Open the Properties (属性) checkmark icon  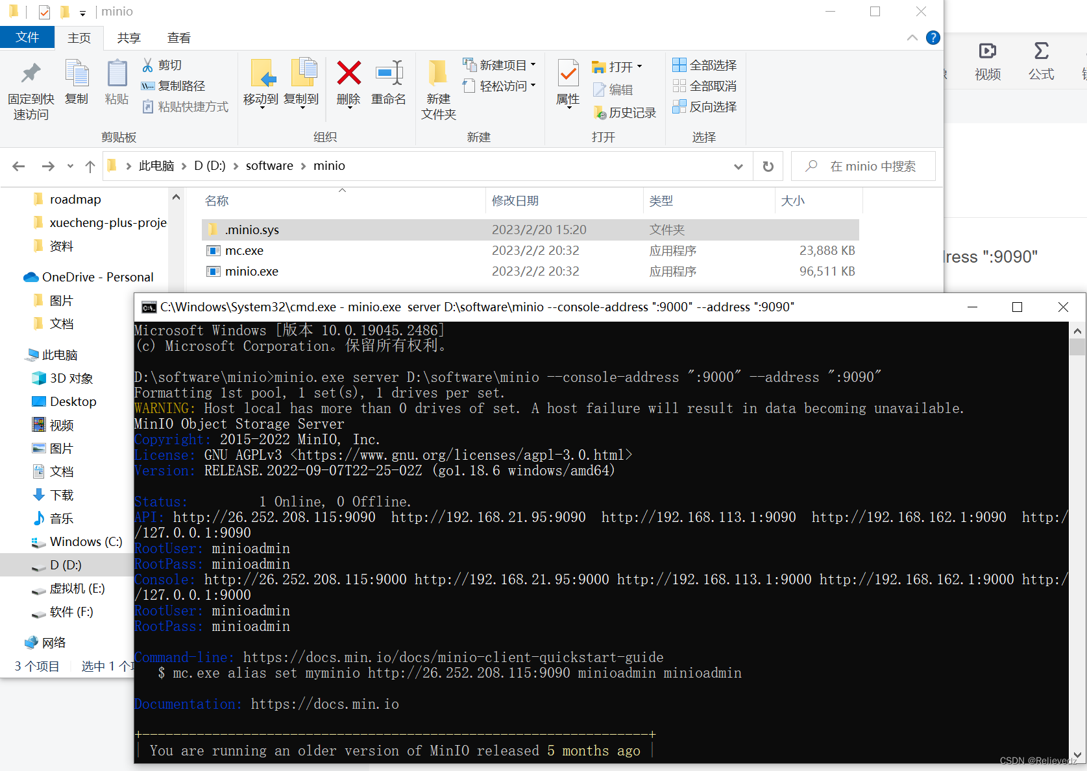pyautogui.click(x=568, y=73)
